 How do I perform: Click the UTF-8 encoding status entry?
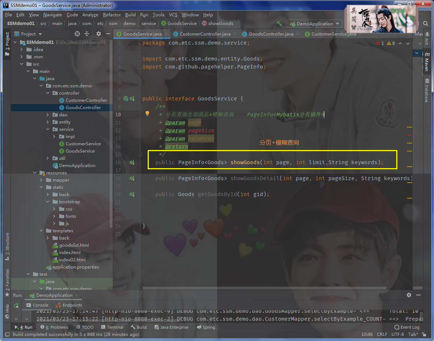398,334
